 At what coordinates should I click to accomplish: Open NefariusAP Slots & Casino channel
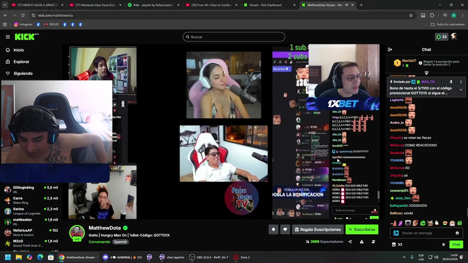point(31,232)
